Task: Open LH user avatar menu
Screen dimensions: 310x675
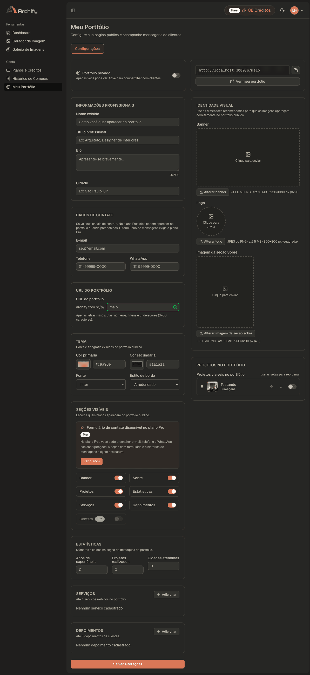Action: 294,10
